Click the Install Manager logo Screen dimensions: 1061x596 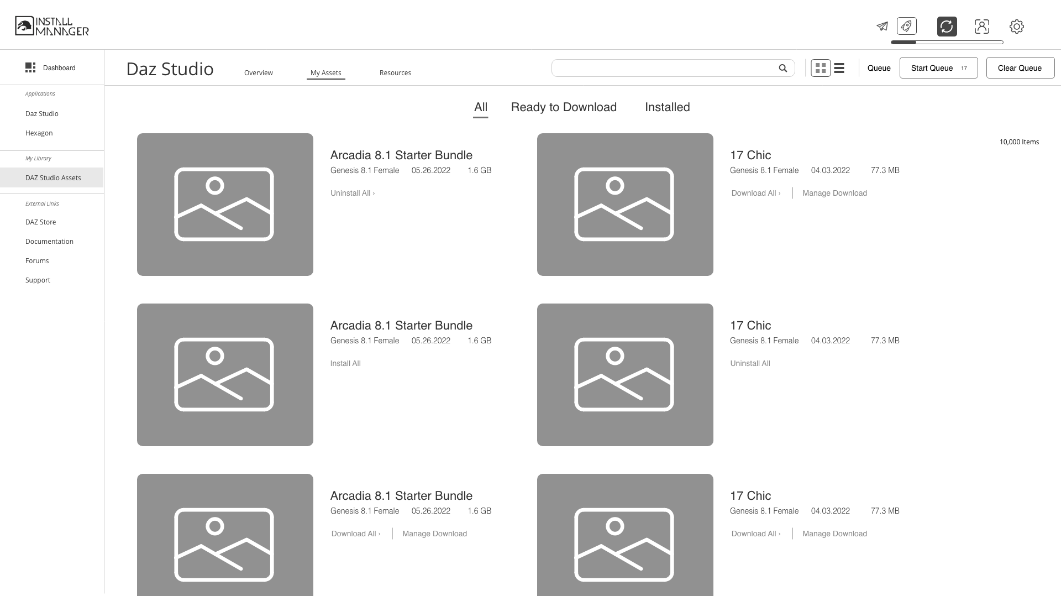click(52, 26)
